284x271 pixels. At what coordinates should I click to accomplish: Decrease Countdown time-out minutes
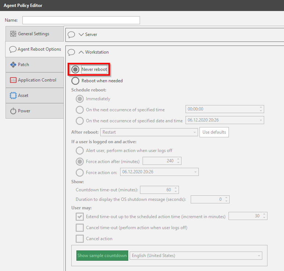click(x=176, y=192)
